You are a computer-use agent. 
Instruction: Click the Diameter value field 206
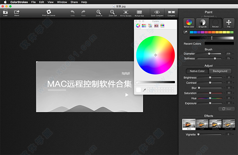[x=228, y=54]
